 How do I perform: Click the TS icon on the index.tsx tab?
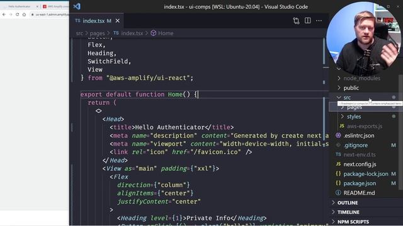pyautogui.click(x=77, y=21)
